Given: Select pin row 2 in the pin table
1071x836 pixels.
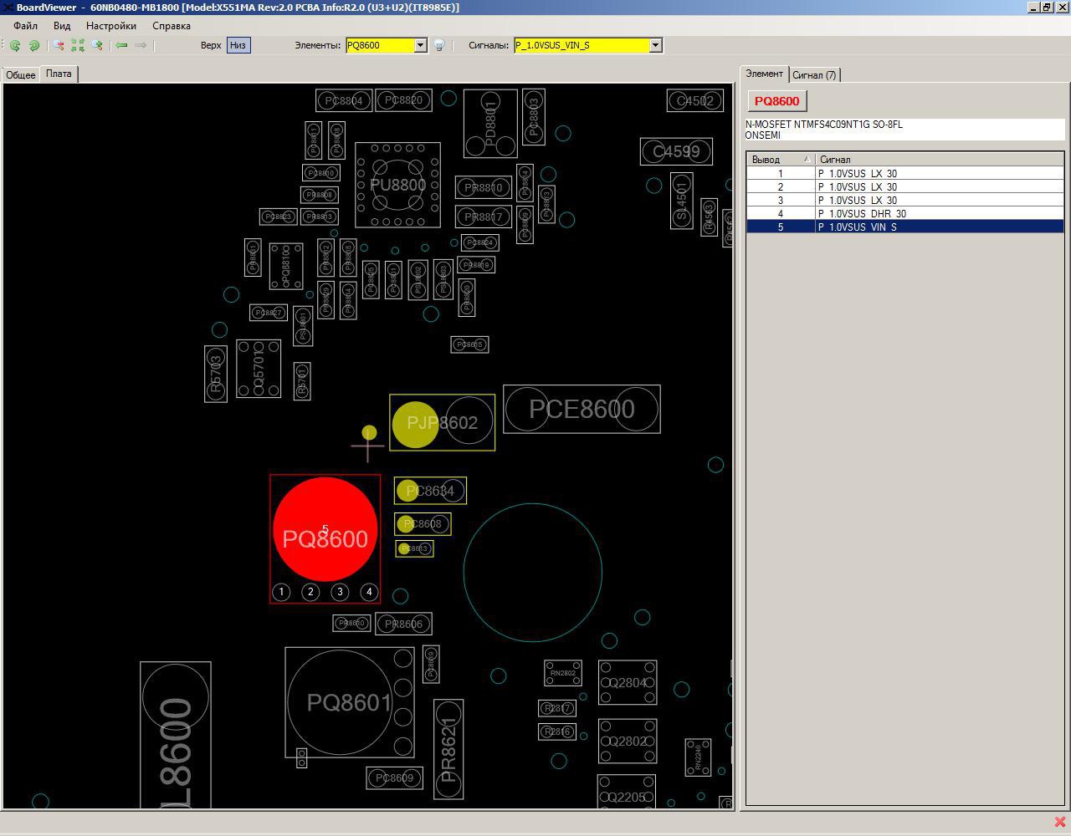Looking at the screenshot, I should click(905, 187).
